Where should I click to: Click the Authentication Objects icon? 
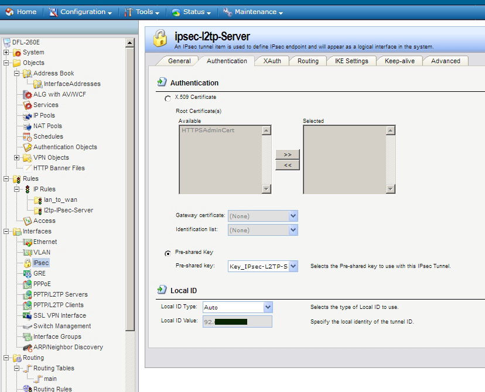click(28, 147)
